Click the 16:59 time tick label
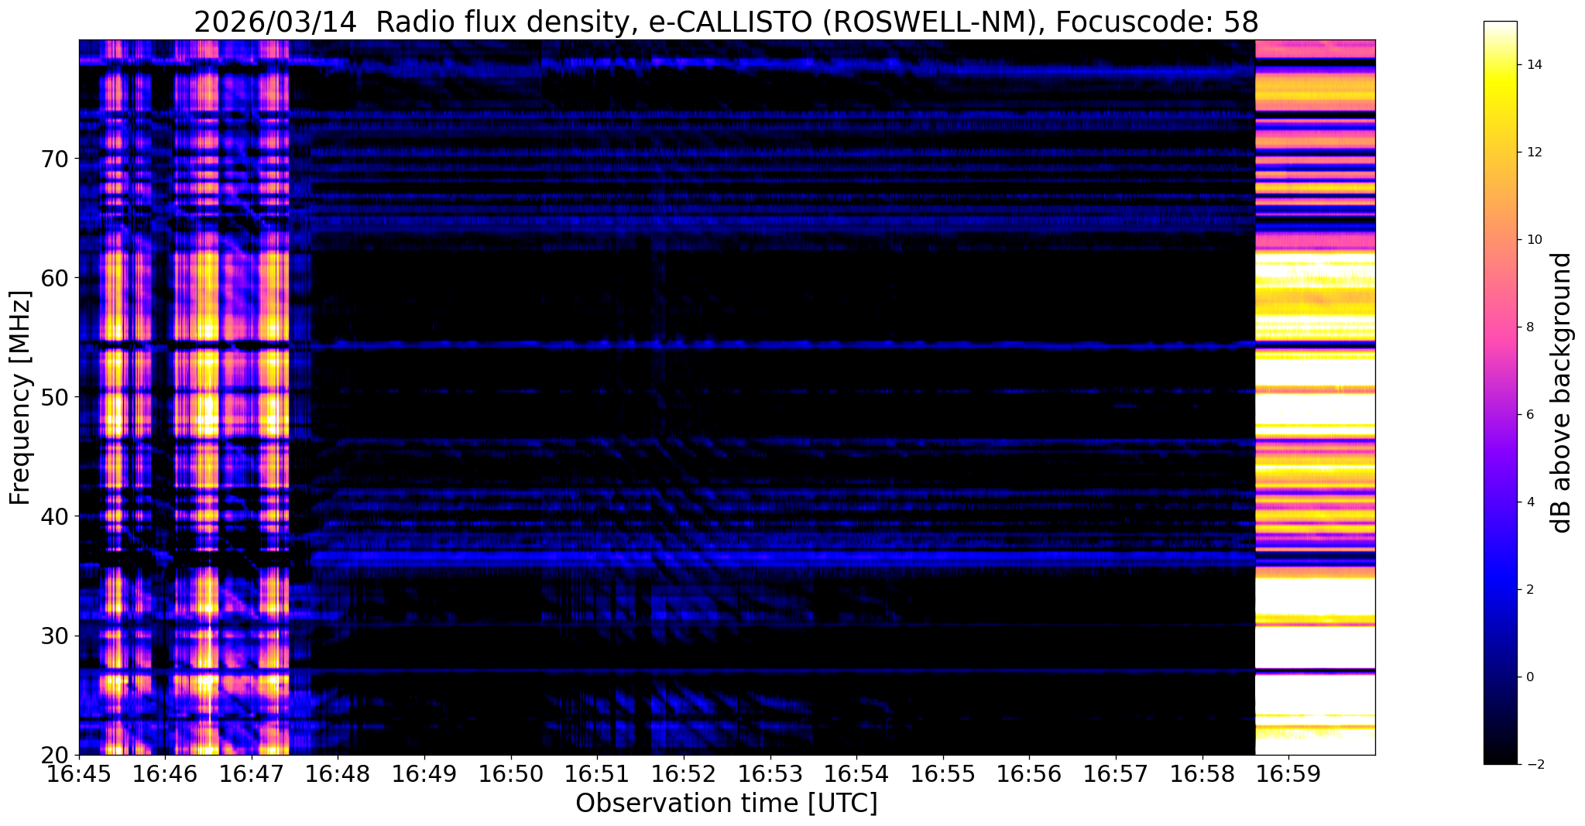Screen dimensions: 1585x826 tap(1288, 773)
